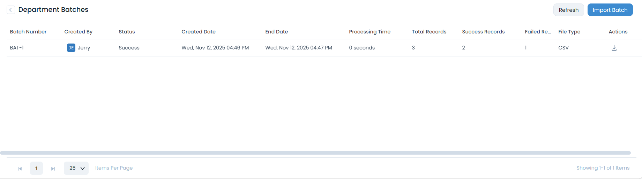The image size is (642, 179).
Task: Sort by Created Date column
Action: [199, 32]
